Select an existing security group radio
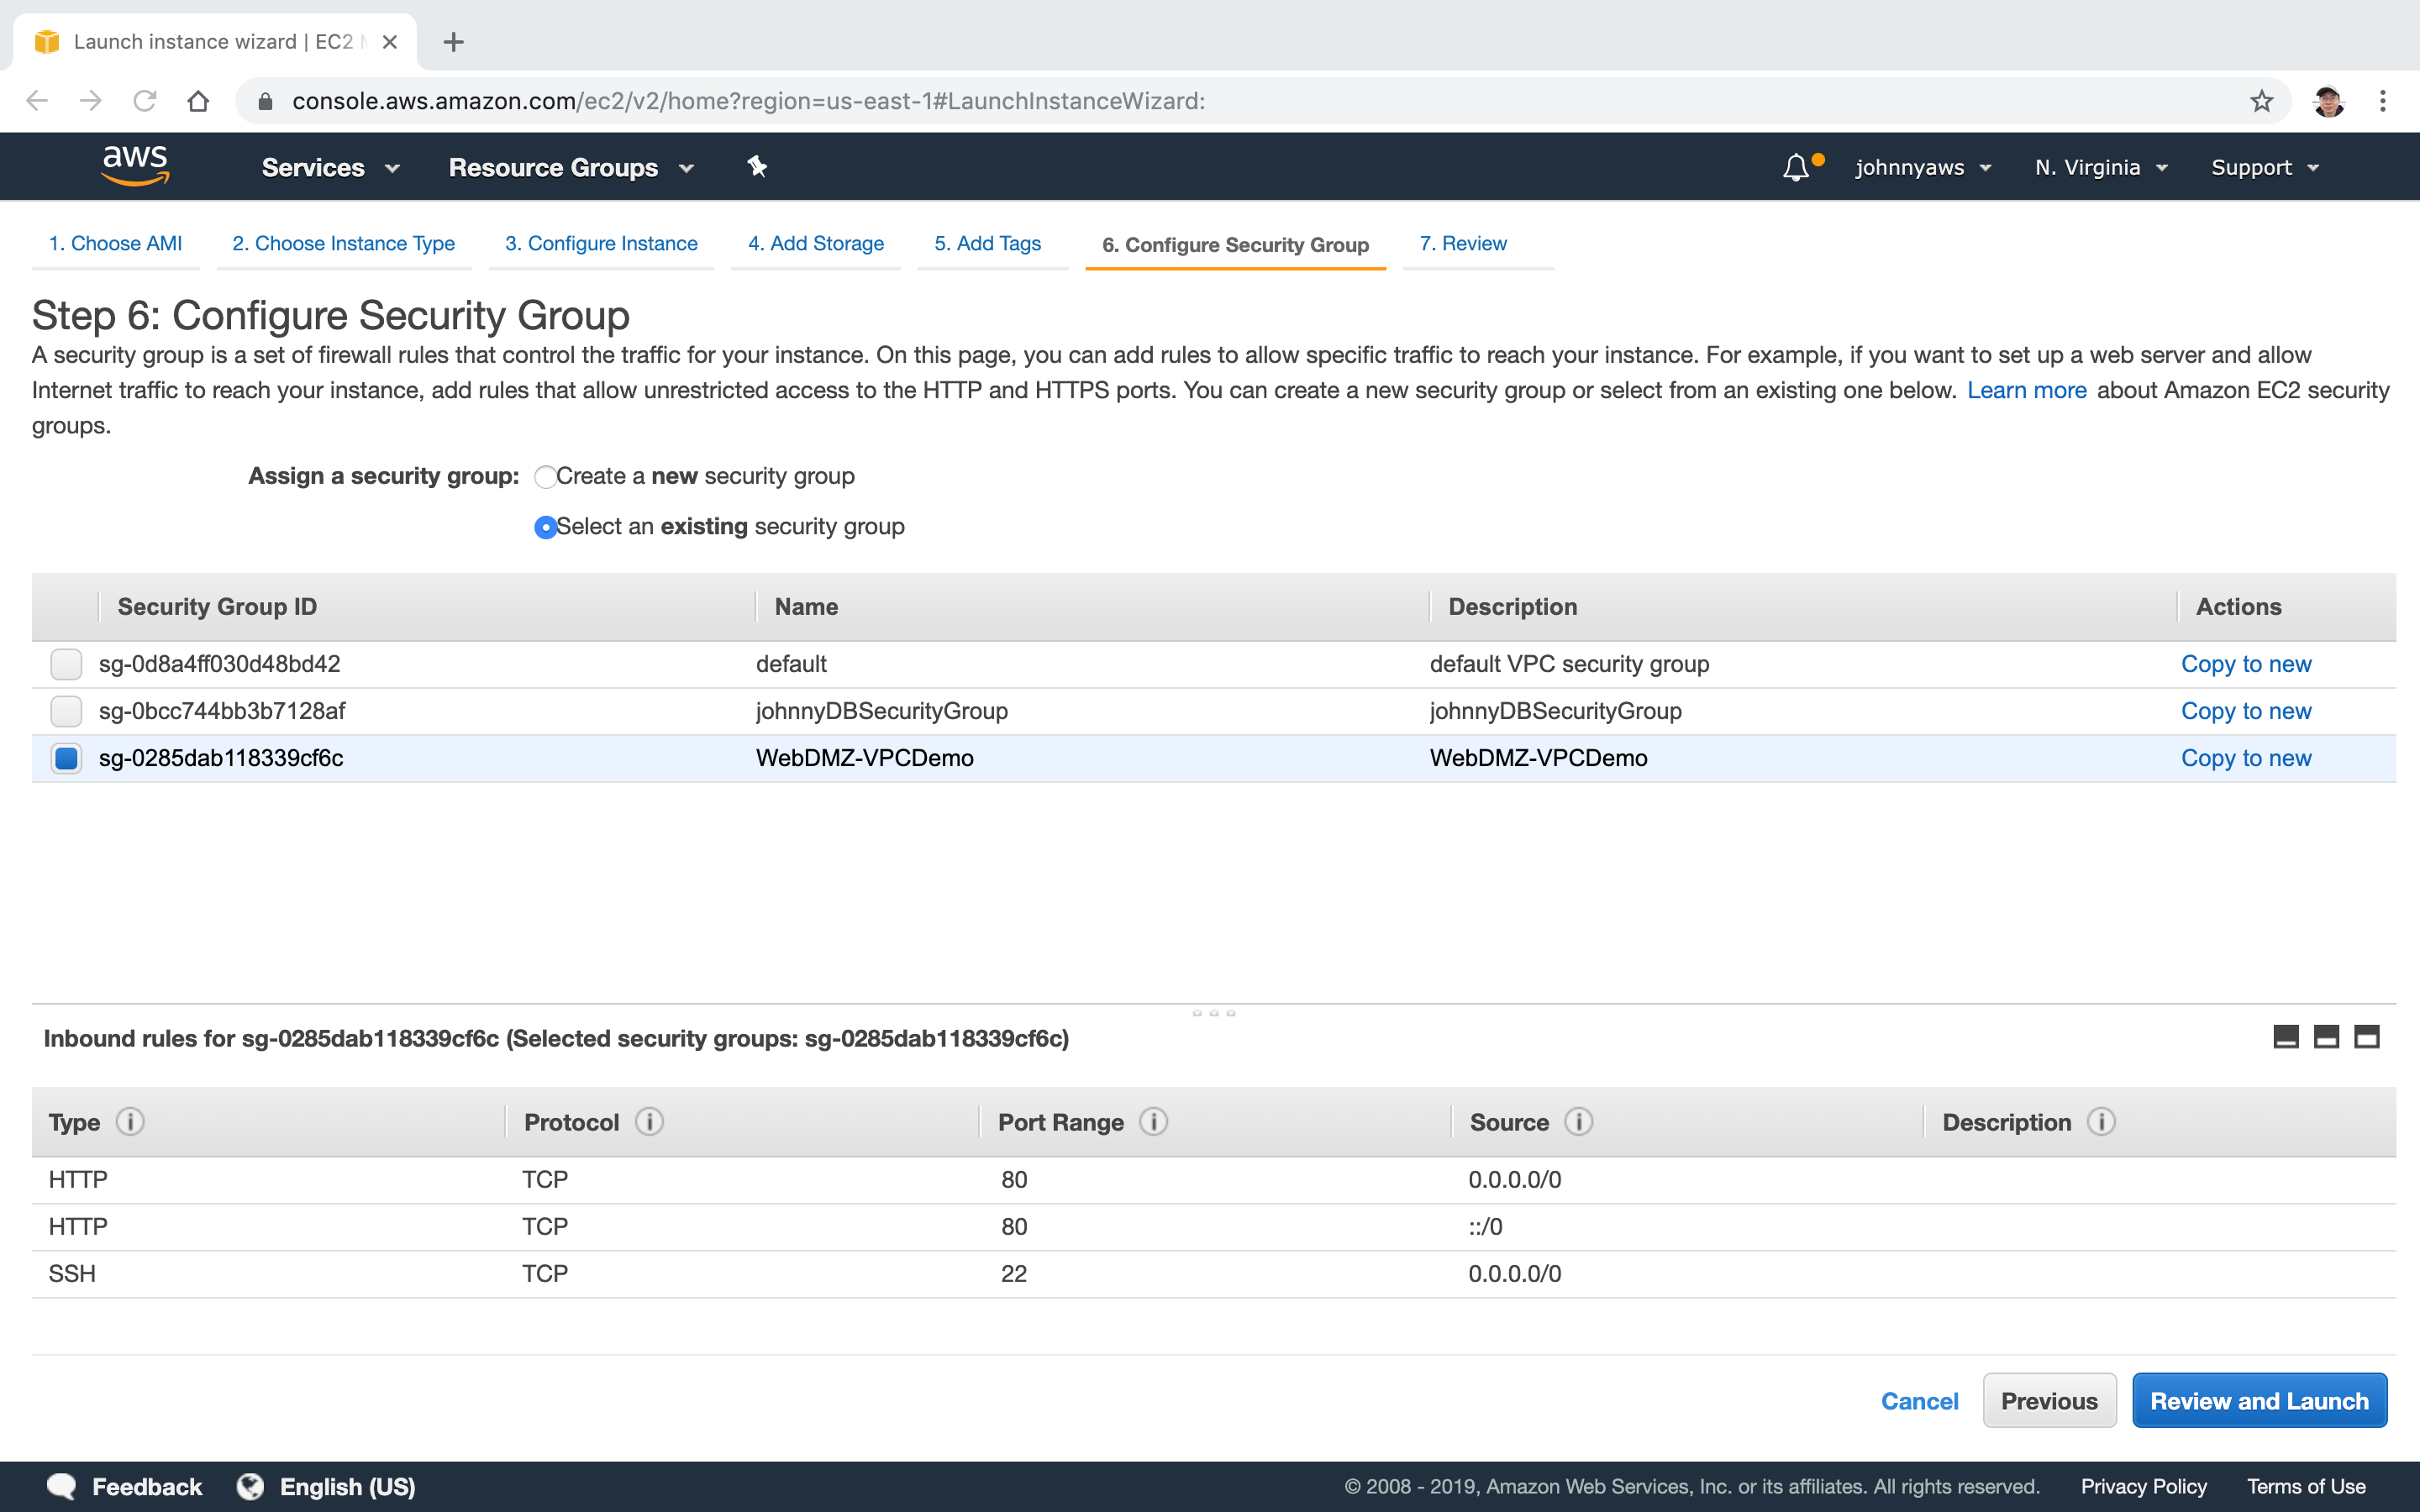This screenshot has width=2420, height=1512. pos(545,527)
